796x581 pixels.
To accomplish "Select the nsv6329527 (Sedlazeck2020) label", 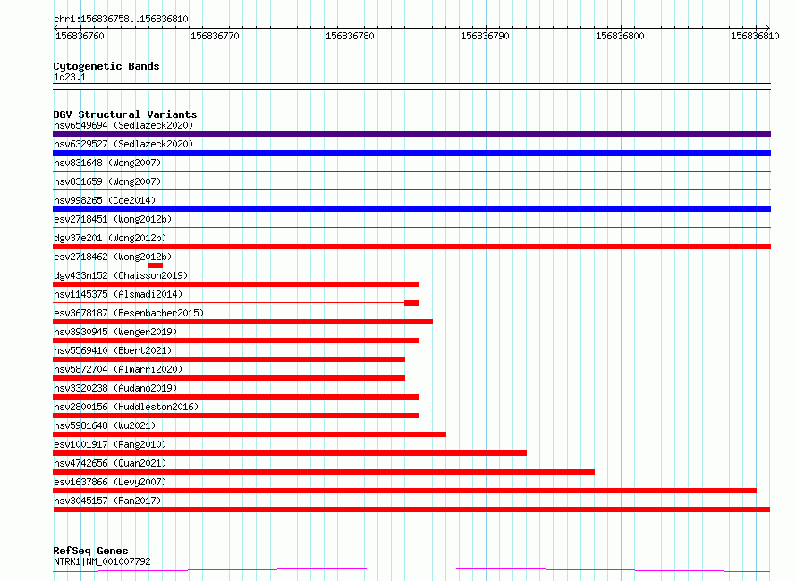I will tap(123, 144).
